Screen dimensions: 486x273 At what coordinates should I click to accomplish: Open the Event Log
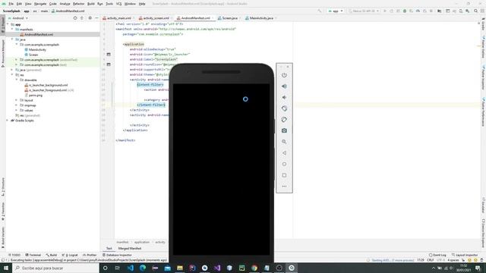pyautogui.click(x=437, y=255)
